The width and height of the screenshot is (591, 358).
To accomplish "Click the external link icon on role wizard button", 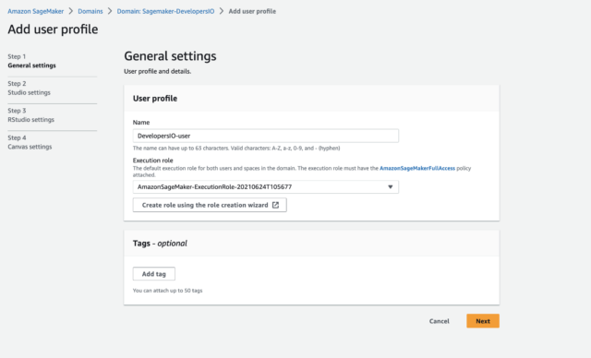I will (x=275, y=205).
